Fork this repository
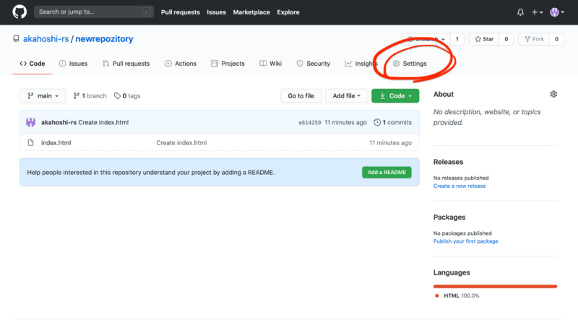The height and width of the screenshot is (336, 578). (x=534, y=39)
